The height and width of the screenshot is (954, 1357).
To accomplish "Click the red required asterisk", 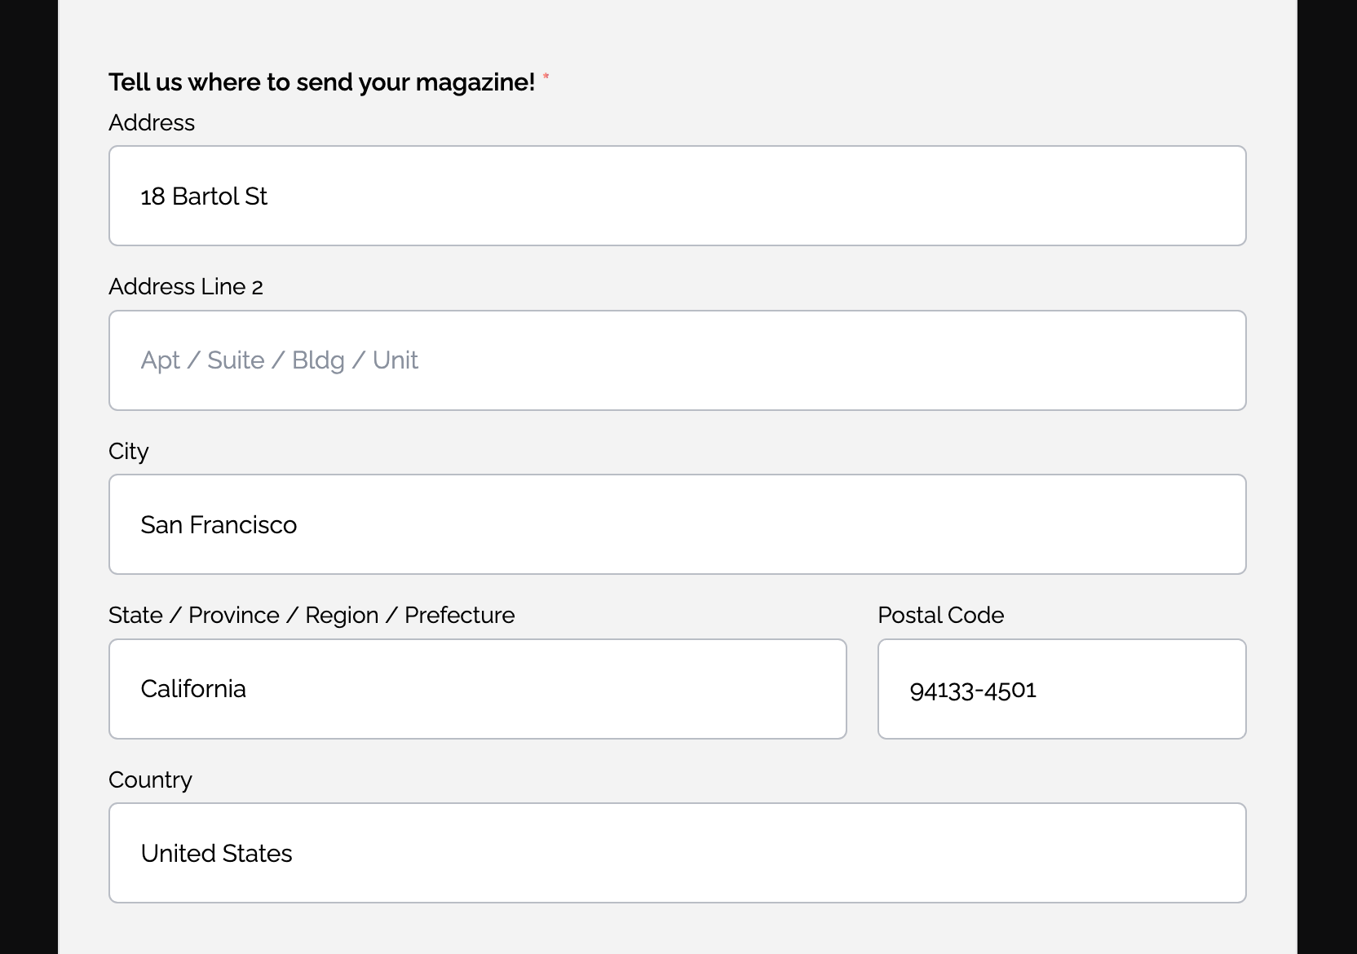I will [x=546, y=77].
